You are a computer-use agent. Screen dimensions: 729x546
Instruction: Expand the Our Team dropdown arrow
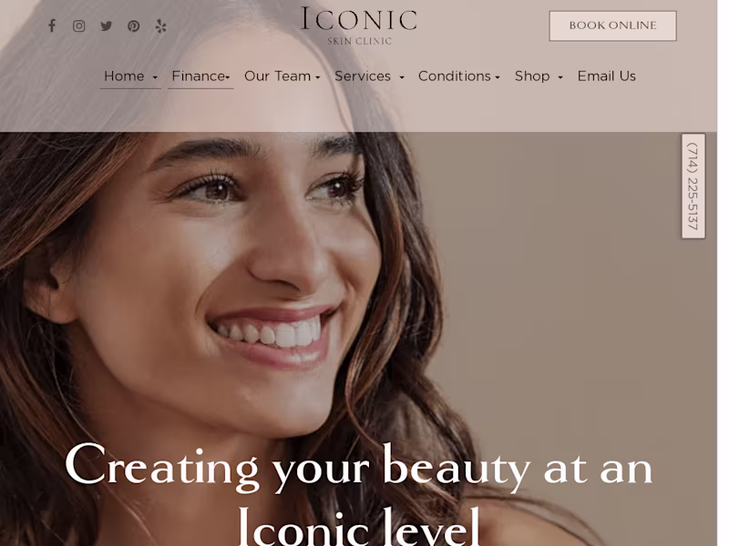[x=318, y=77]
